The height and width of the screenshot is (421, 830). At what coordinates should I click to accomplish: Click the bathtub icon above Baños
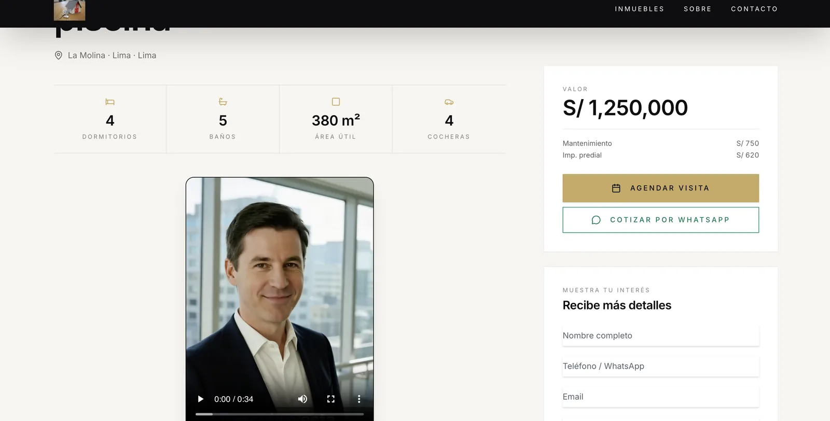[x=223, y=102]
